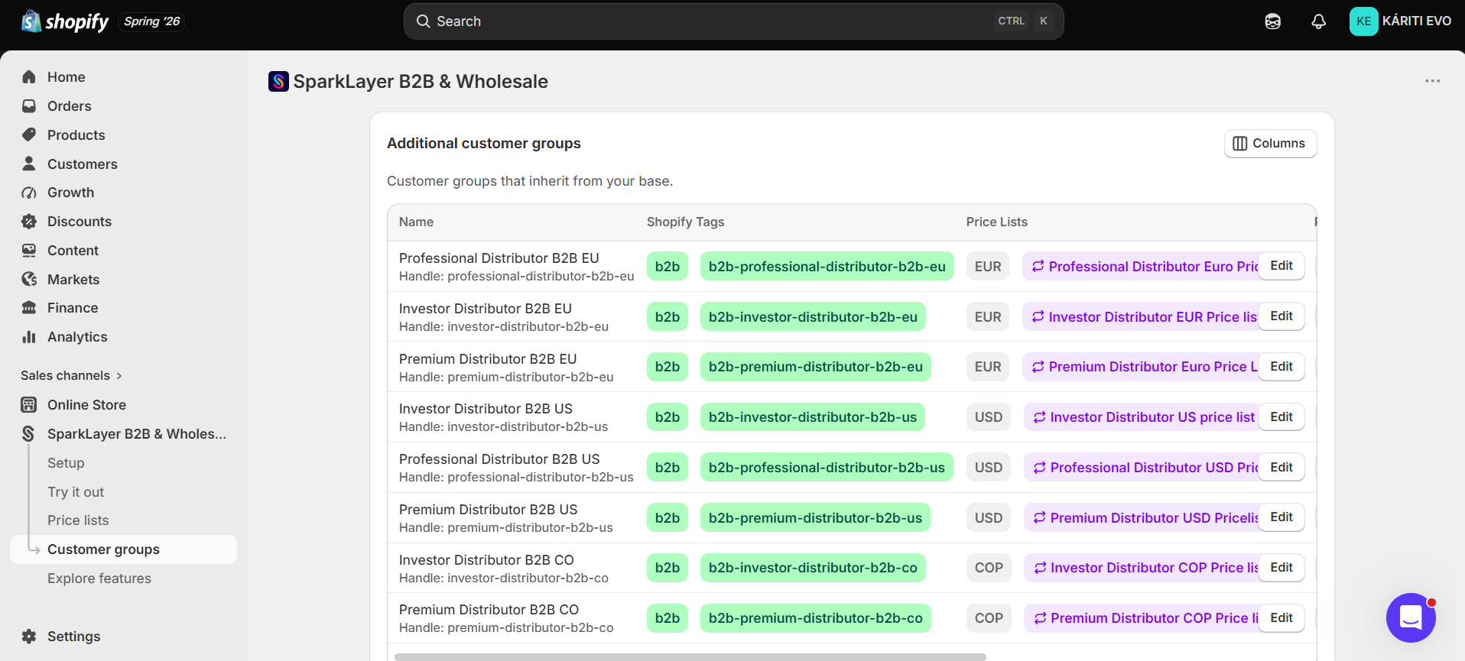Edit Professional Distributor B2B EU group
Image resolution: width=1465 pixels, height=661 pixels.
tap(1281, 266)
